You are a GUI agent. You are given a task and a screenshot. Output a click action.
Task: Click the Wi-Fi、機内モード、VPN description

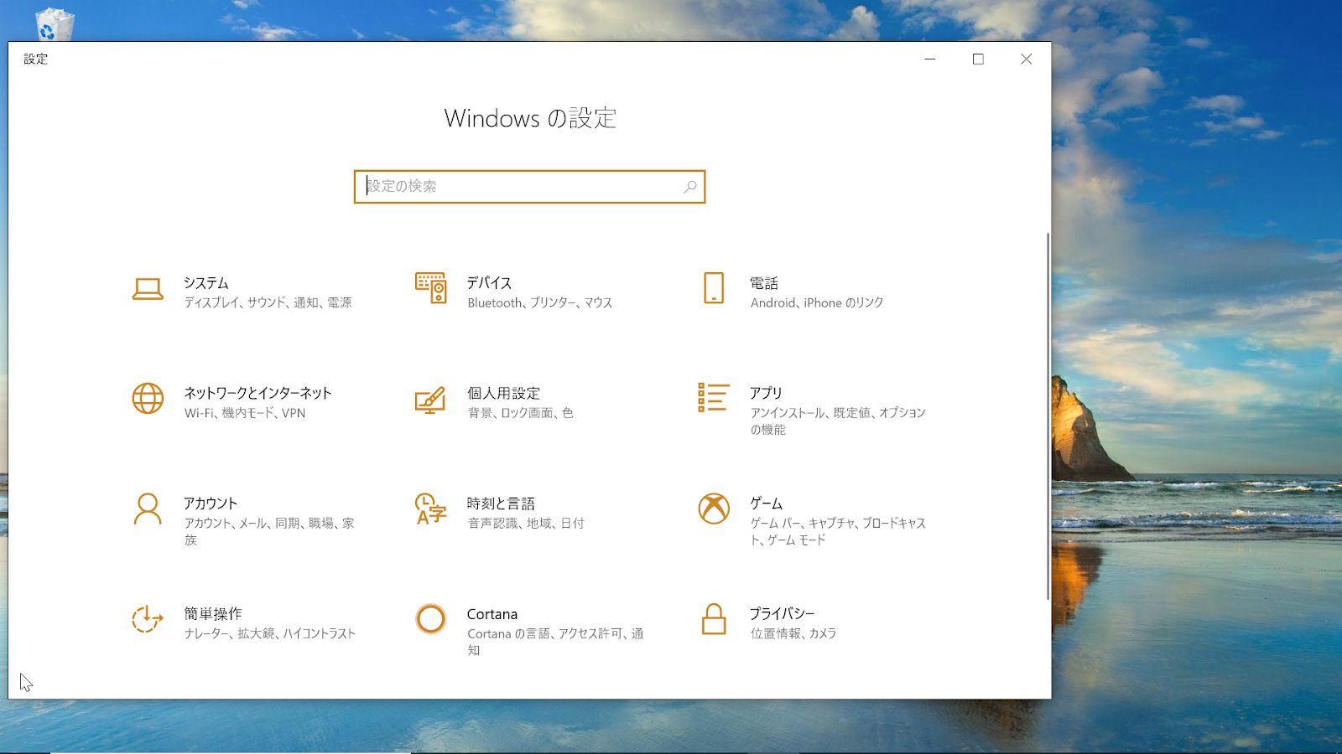(x=245, y=413)
